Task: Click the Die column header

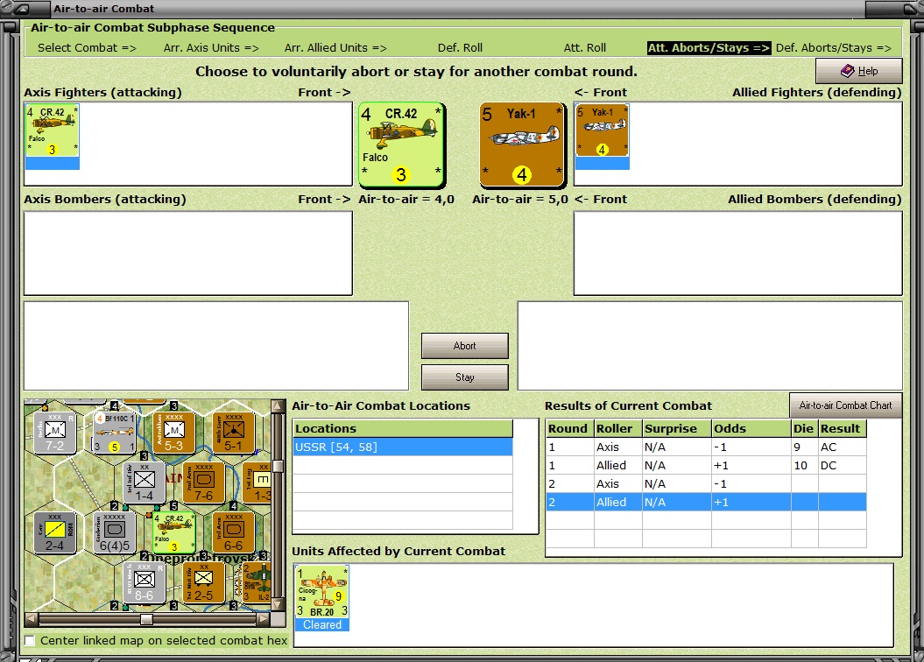Action: 805,428
